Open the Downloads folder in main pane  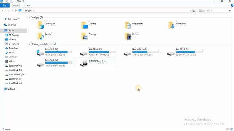[x=171, y=25]
